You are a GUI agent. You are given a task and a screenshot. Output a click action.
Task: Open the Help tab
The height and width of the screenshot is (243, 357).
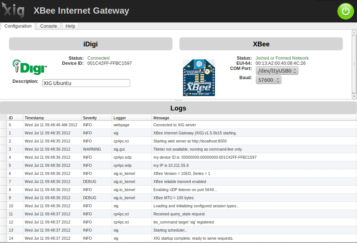[70, 26]
